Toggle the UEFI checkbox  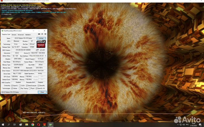point(41,50)
